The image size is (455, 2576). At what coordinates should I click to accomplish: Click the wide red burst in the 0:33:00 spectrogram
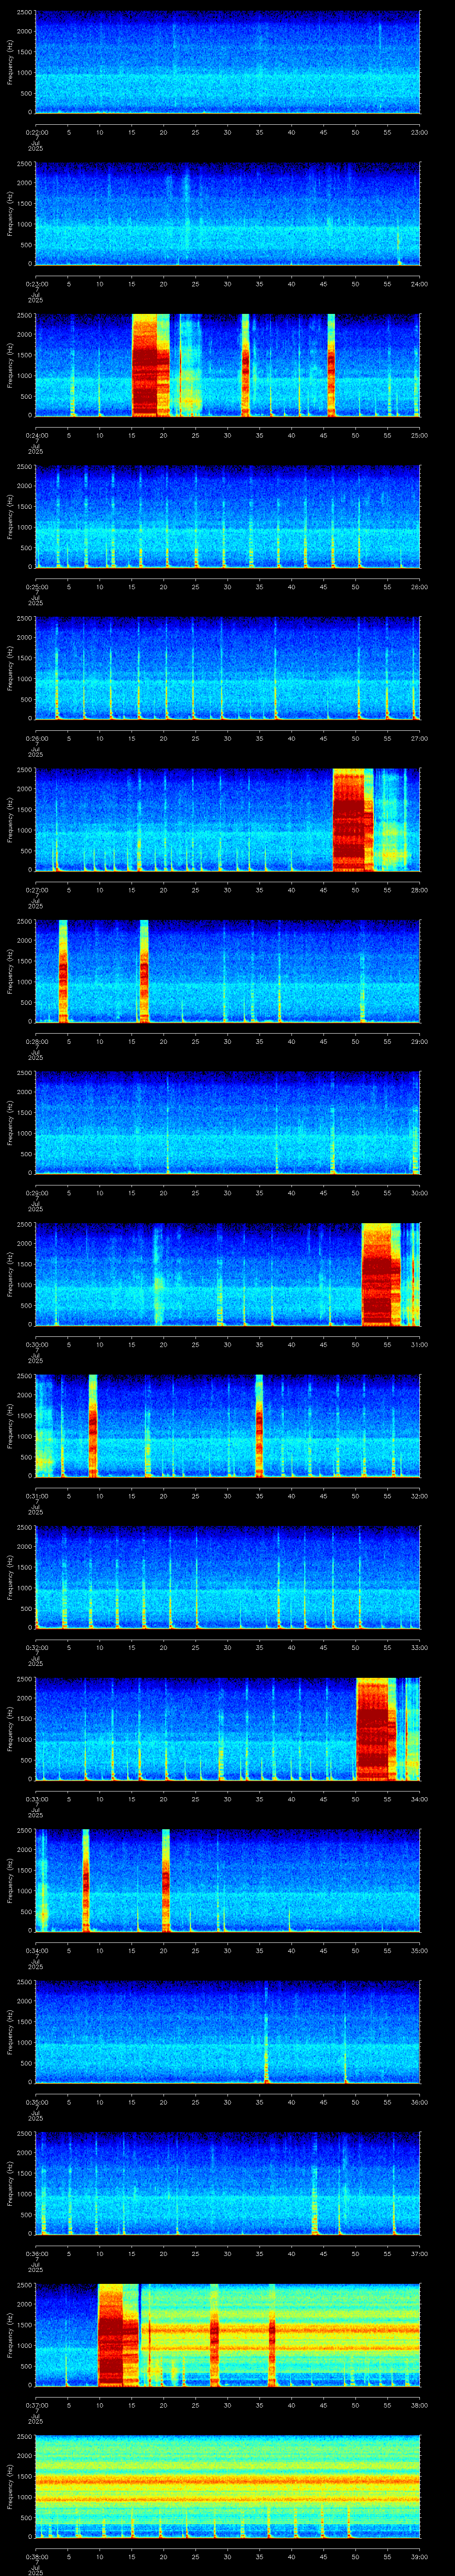point(376,1728)
